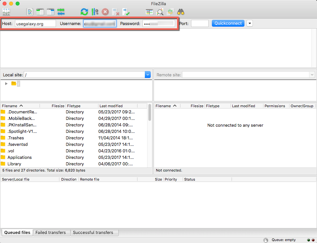Sort local files by the Filename column
Screen dimensions: 317x243
pyautogui.click(x=20, y=106)
